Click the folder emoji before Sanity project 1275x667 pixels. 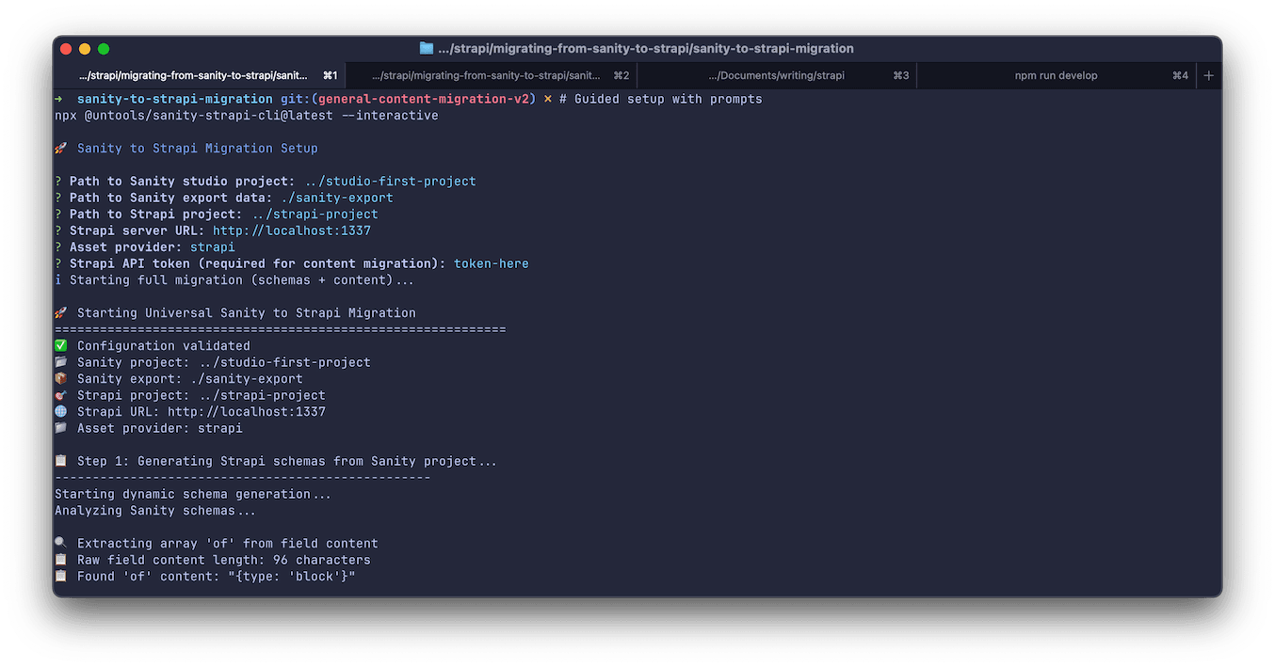pyautogui.click(x=61, y=362)
